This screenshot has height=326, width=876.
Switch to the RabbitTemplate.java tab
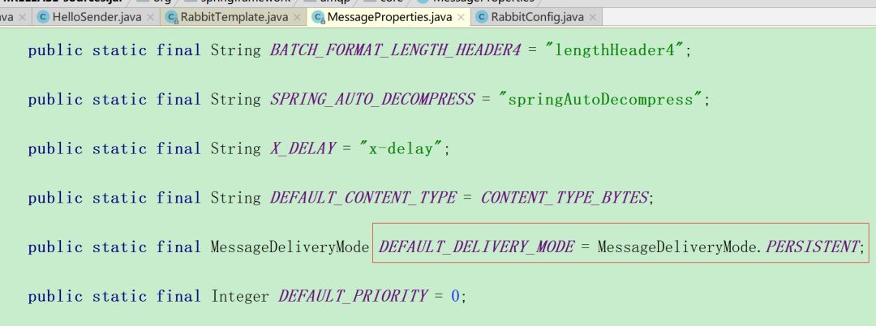click(234, 17)
